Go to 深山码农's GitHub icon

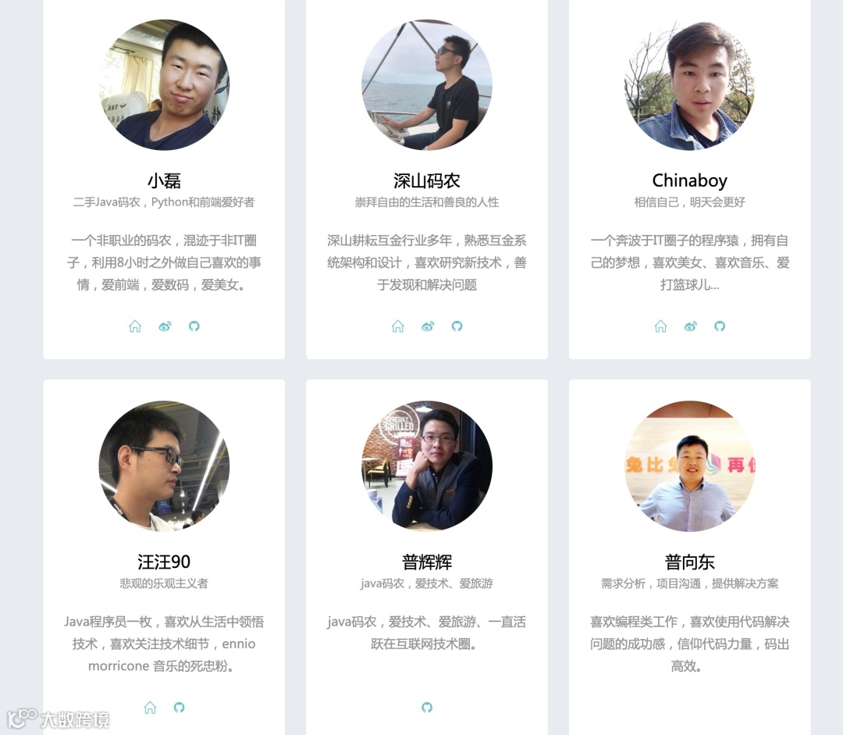click(457, 326)
